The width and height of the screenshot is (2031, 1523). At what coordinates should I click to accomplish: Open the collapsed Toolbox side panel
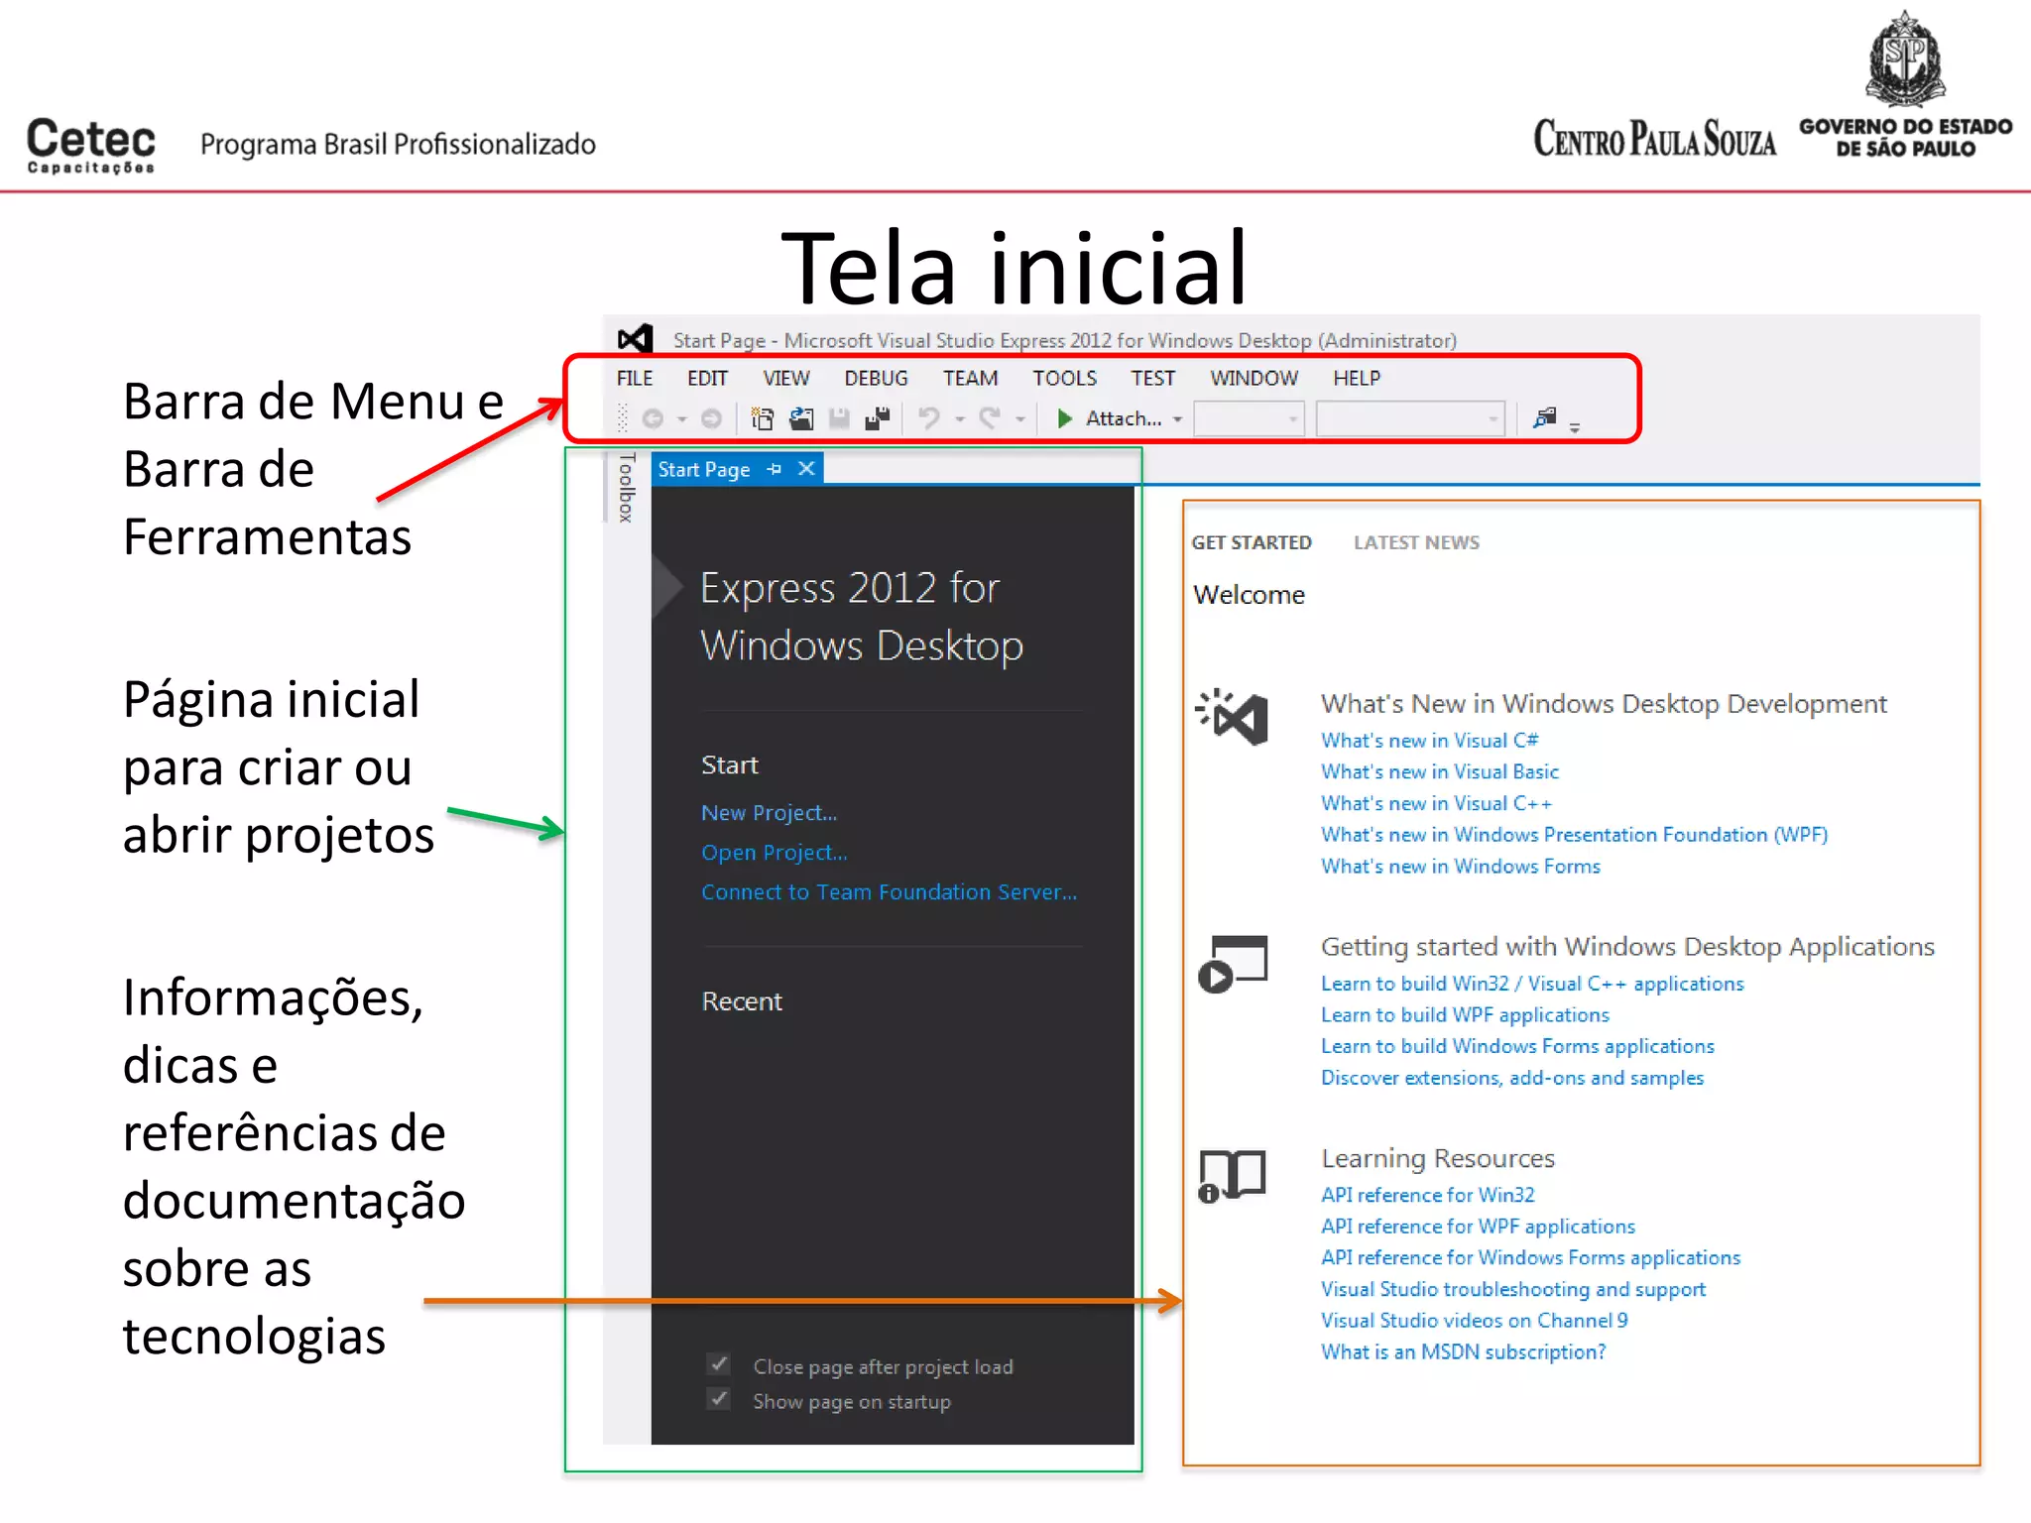tap(626, 487)
